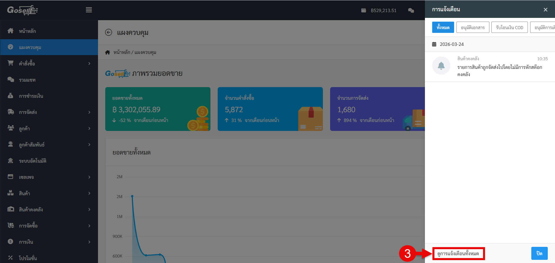The height and width of the screenshot is (263, 555).
Task: Select the ทั้งหมด notification filter tab
Action: [x=443, y=27]
